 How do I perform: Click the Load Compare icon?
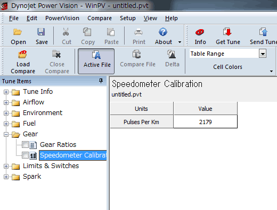(22, 55)
